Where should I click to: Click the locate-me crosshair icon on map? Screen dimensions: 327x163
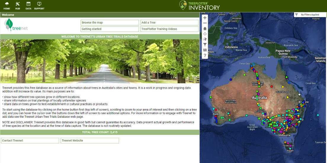205,34
